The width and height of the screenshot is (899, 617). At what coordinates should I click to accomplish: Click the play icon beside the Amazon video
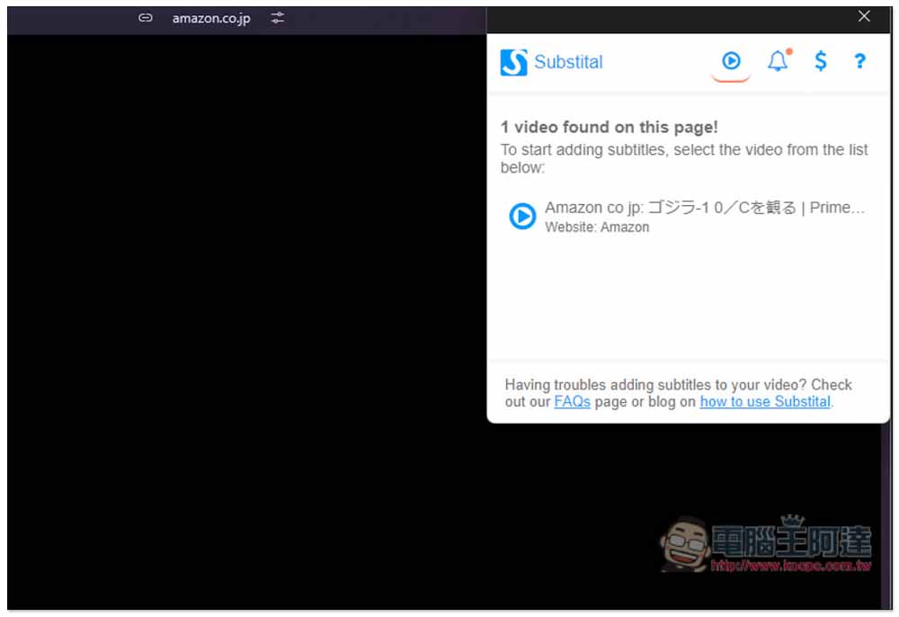point(522,216)
